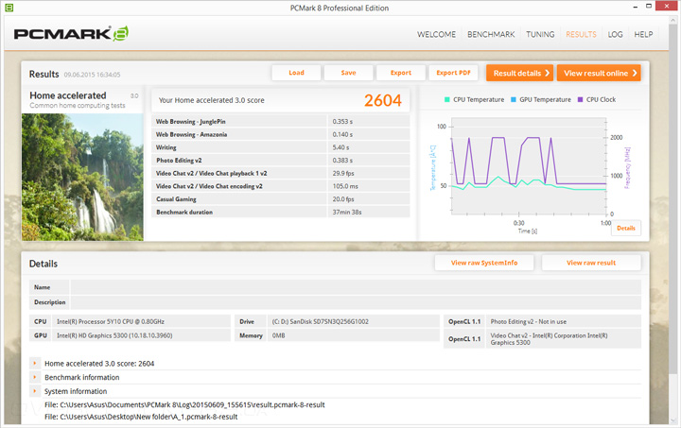Screen dimensions: 681x428
Task: Click the GPU value HD Graphics 5300
Action: pyautogui.click(x=114, y=335)
